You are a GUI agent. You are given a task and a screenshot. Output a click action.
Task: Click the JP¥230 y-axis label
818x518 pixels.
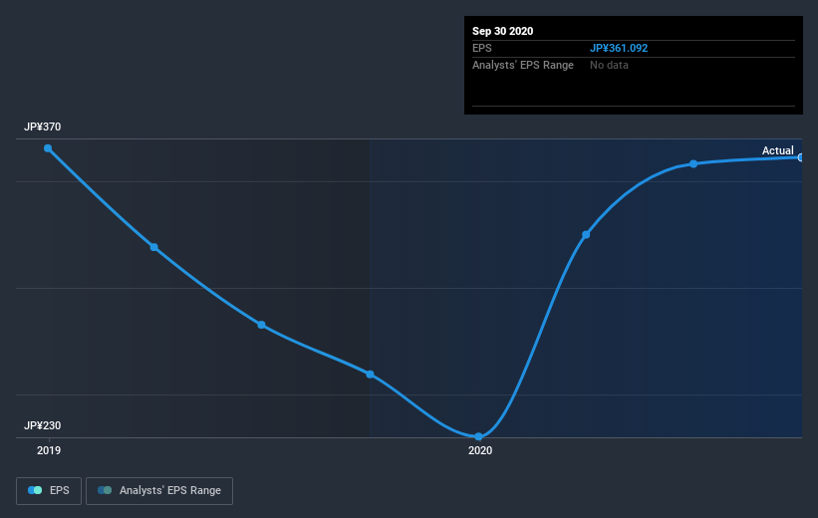(x=42, y=425)
